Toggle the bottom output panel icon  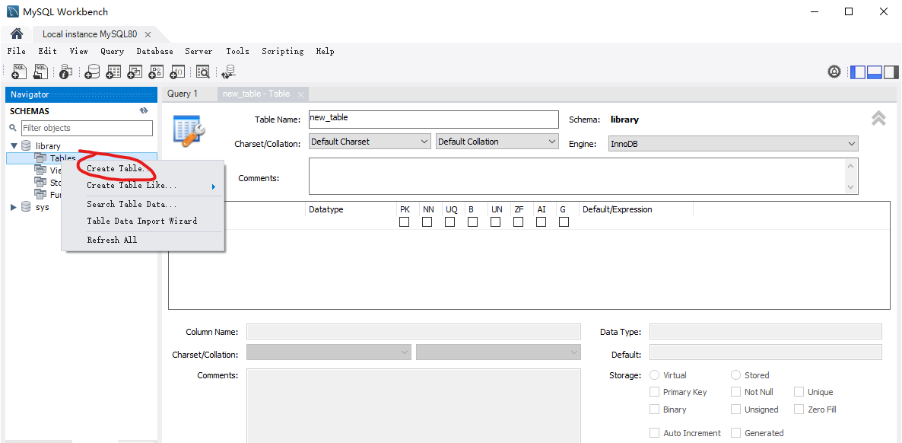pos(875,72)
